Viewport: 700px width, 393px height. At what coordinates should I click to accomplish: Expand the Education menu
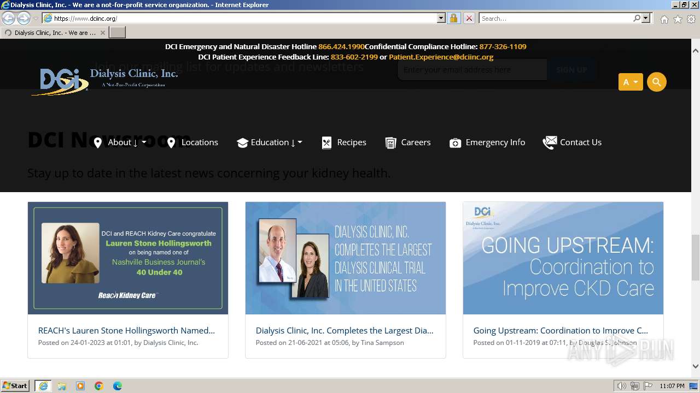pos(276,142)
